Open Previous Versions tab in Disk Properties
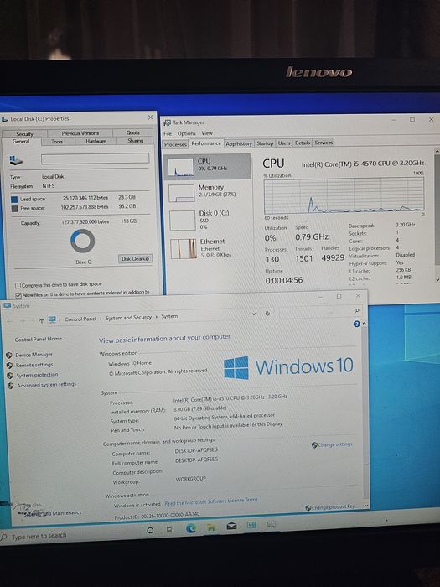 tap(80, 132)
